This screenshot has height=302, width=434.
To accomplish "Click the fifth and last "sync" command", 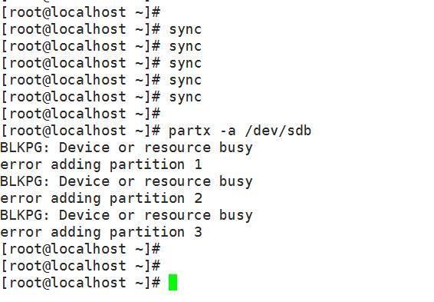I will [x=185, y=98].
